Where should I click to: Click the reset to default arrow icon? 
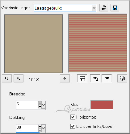104,8
